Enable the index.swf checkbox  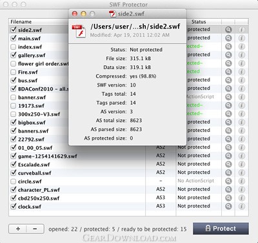14,47
